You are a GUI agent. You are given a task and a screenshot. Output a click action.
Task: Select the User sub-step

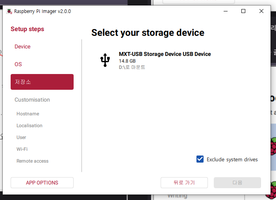click(21, 137)
